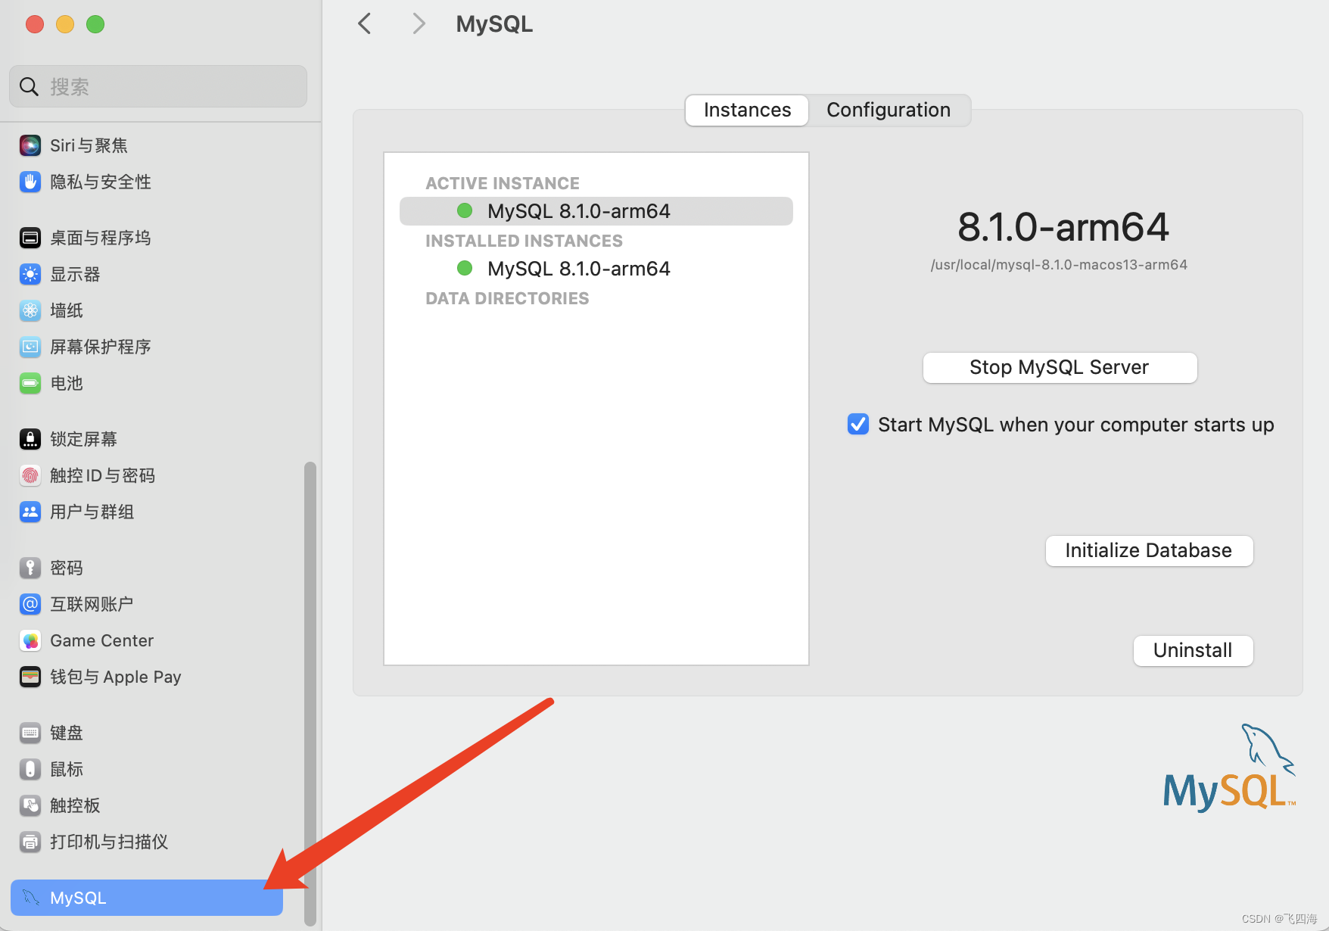The image size is (1329, 931).
Task: Open 屏幕保护程序 icon
Action: (30, 347)
